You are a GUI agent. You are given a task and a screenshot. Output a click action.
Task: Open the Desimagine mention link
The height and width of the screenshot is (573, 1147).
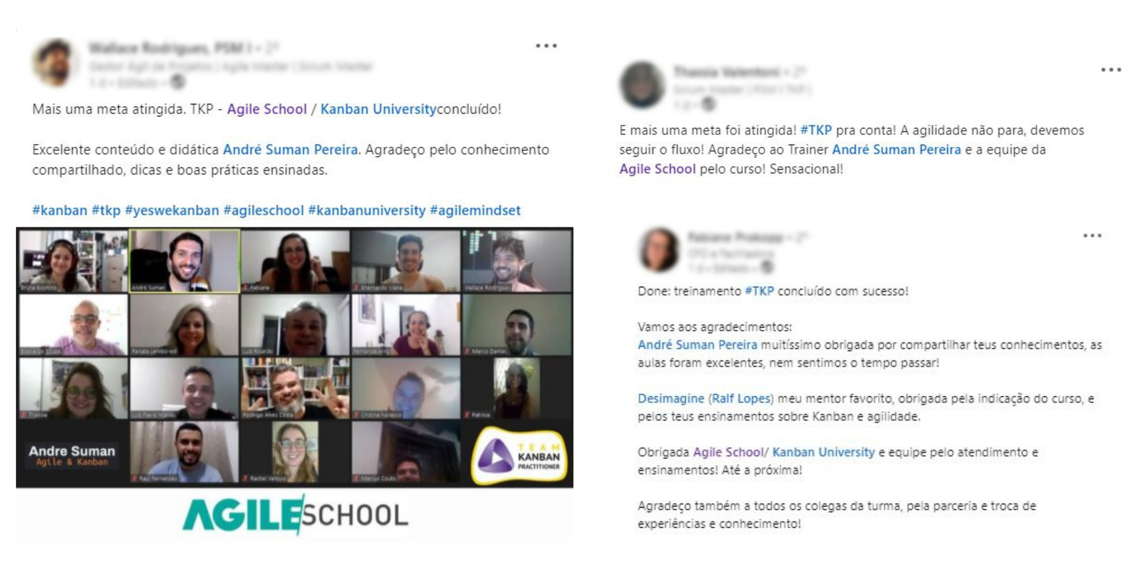click(x=671, y=399)
